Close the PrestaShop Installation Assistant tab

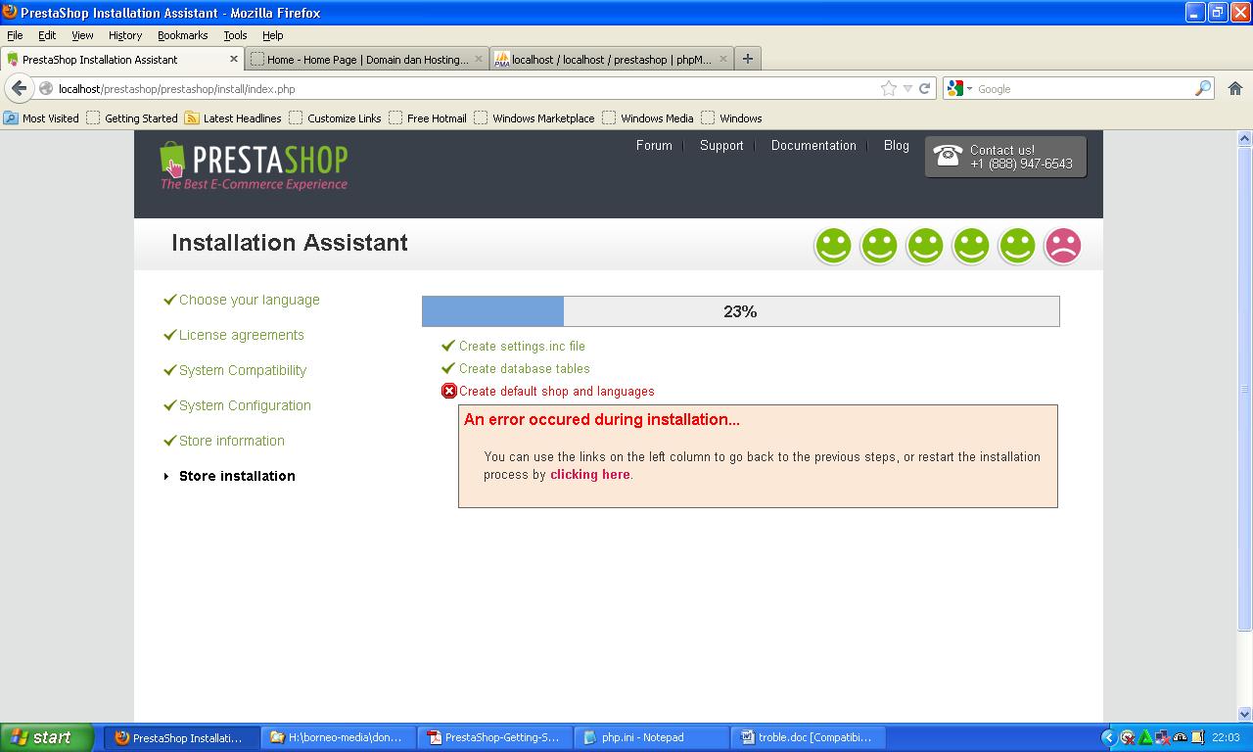click(234, 59)
